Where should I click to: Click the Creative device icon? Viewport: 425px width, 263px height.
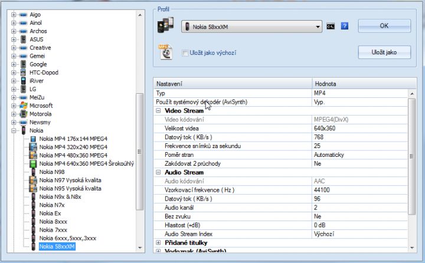coord(24,48)
